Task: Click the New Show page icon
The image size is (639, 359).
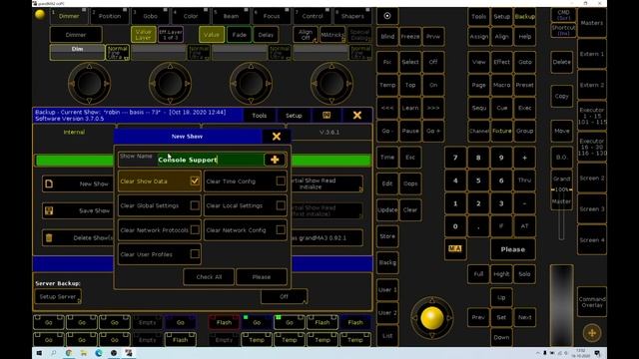Action: click(49, 183)
